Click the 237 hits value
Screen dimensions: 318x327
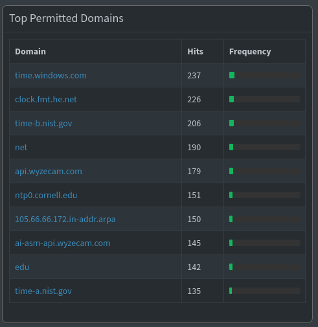tap(194, 75)
